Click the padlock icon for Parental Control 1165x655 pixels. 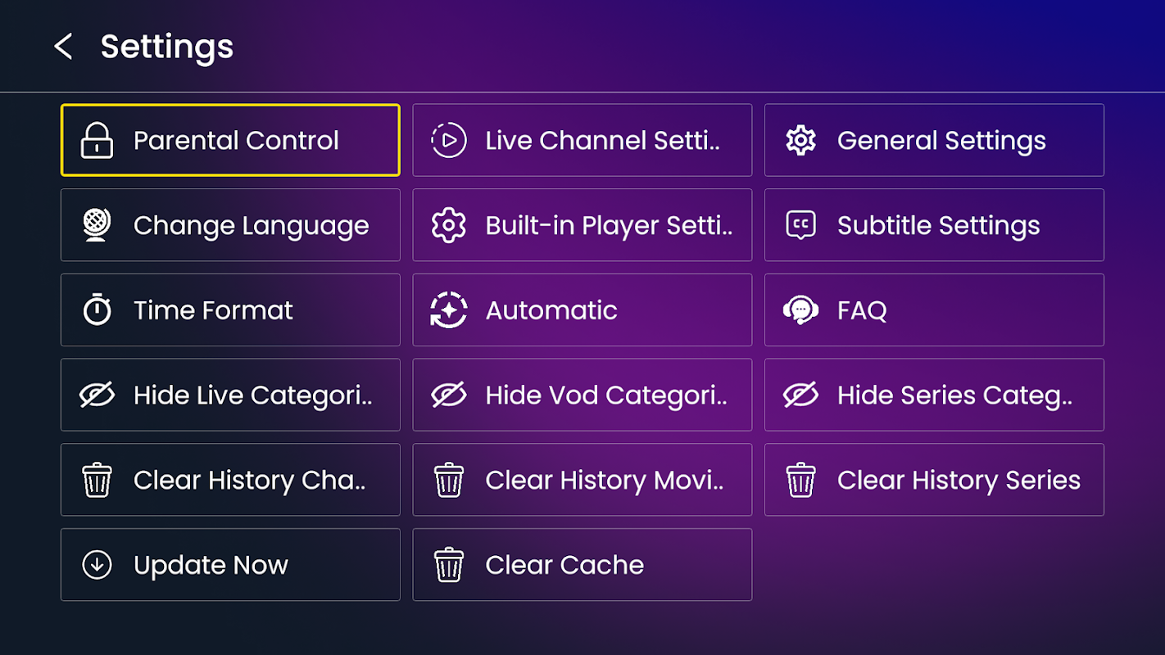(97, 140)
